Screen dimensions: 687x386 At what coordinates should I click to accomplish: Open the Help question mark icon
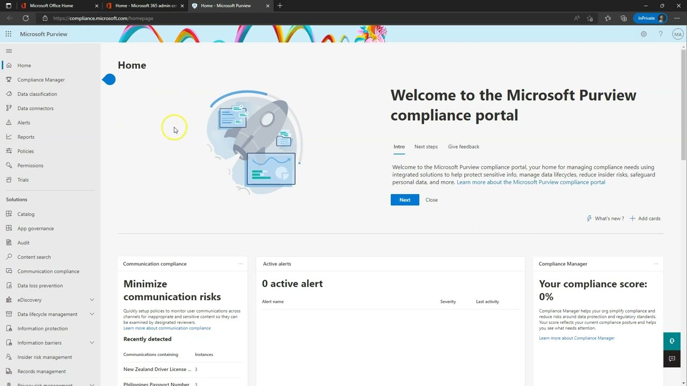pos(661,34)
